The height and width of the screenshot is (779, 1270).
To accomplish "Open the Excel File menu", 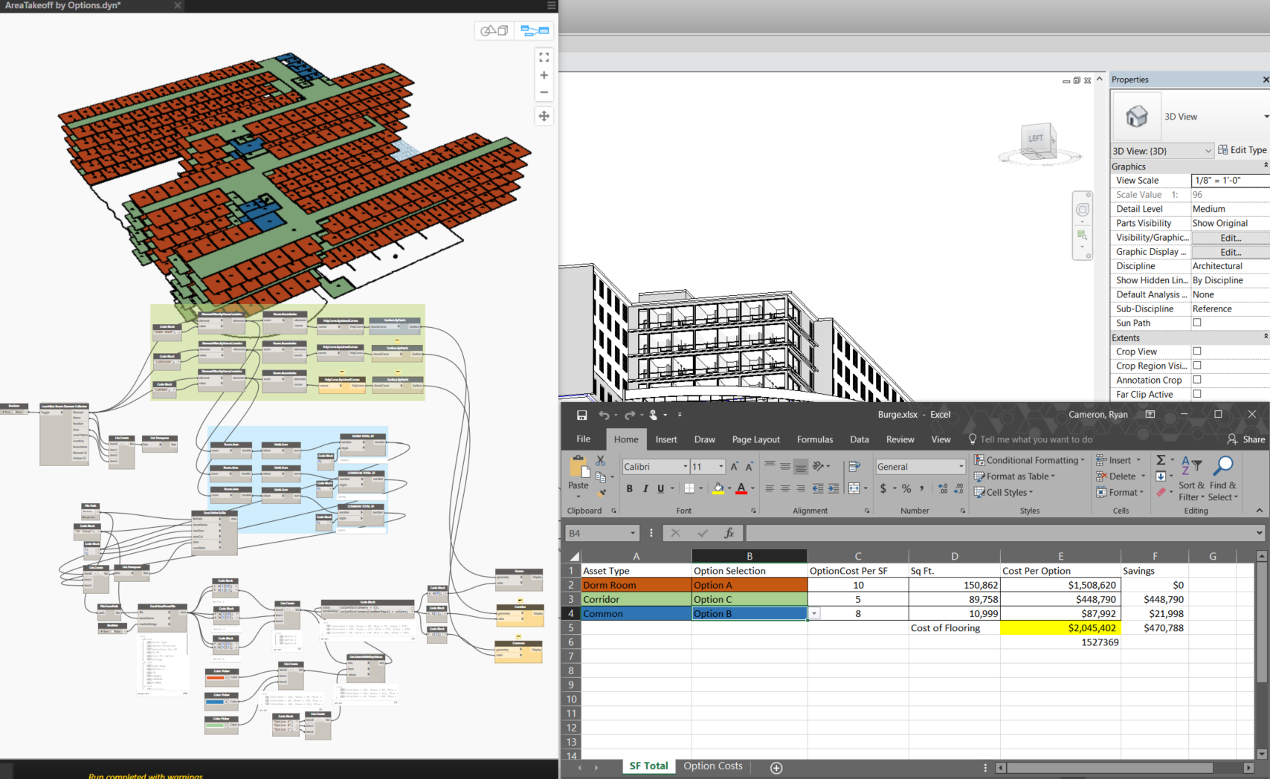I will point(584,439).
